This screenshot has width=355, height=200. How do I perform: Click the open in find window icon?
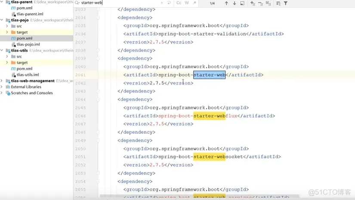pos(278,3)
